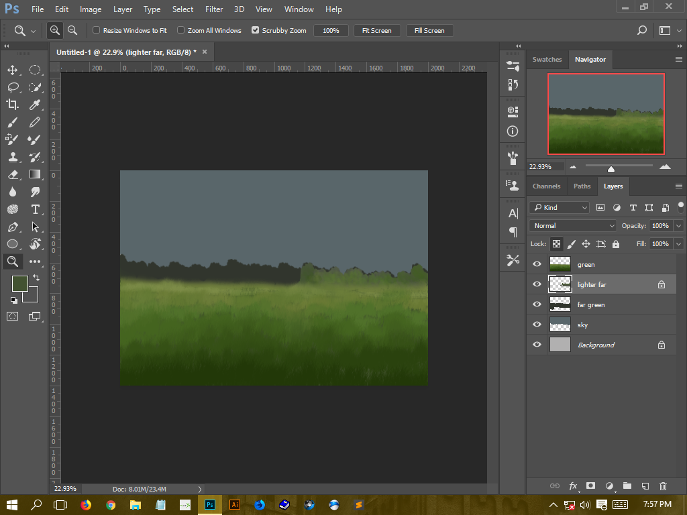Select the Blur tool

(x=12, y=192)
